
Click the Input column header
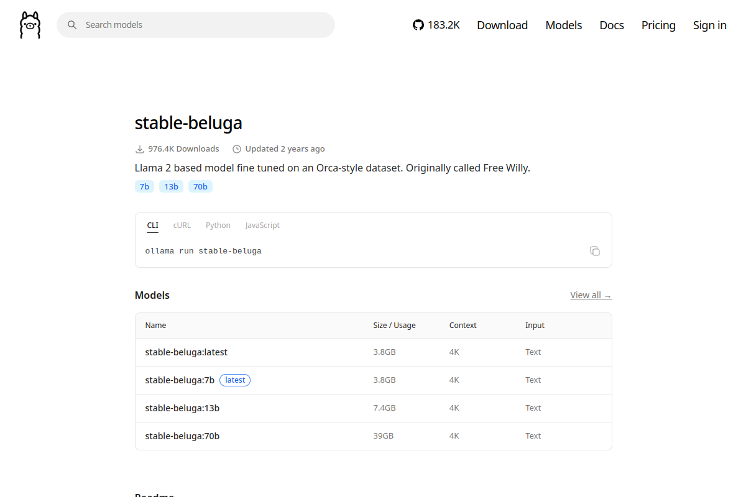[x=535, y=326]
